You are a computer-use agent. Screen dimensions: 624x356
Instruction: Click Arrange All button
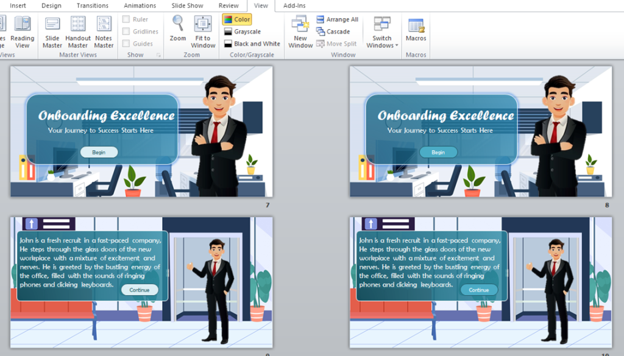[x=338, y=19]
